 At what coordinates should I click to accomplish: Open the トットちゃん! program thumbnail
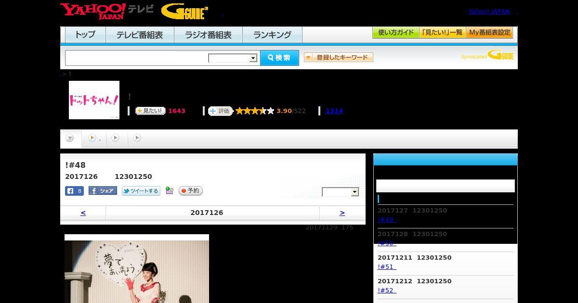(94, 100)
